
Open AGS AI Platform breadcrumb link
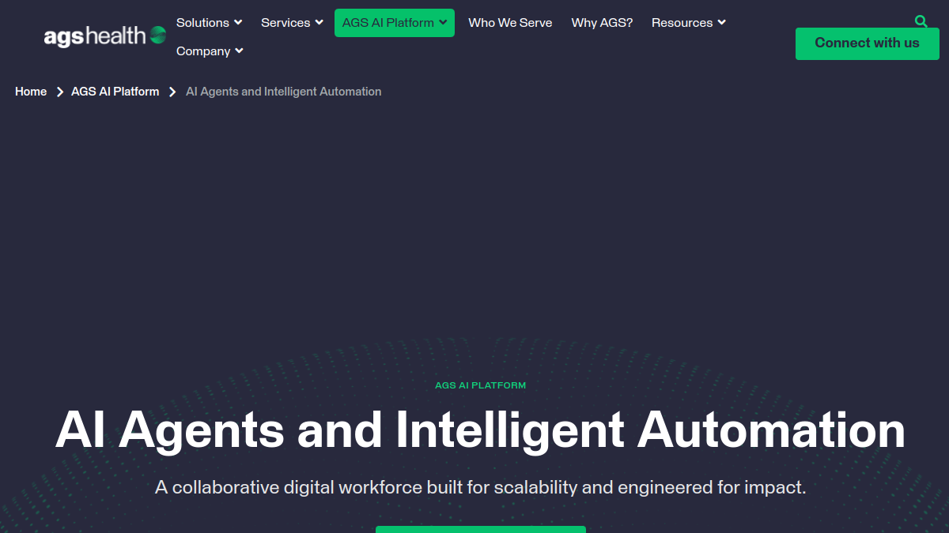tap(115, 92)
